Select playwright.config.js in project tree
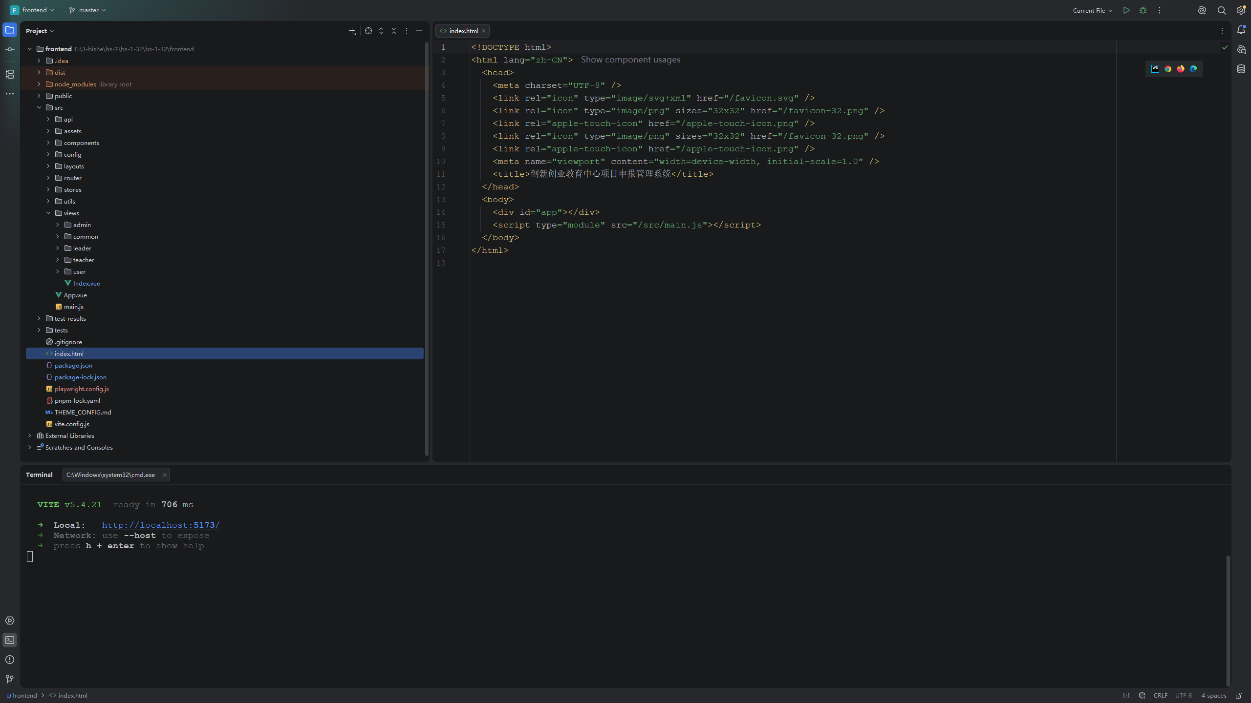 [82, 389]
